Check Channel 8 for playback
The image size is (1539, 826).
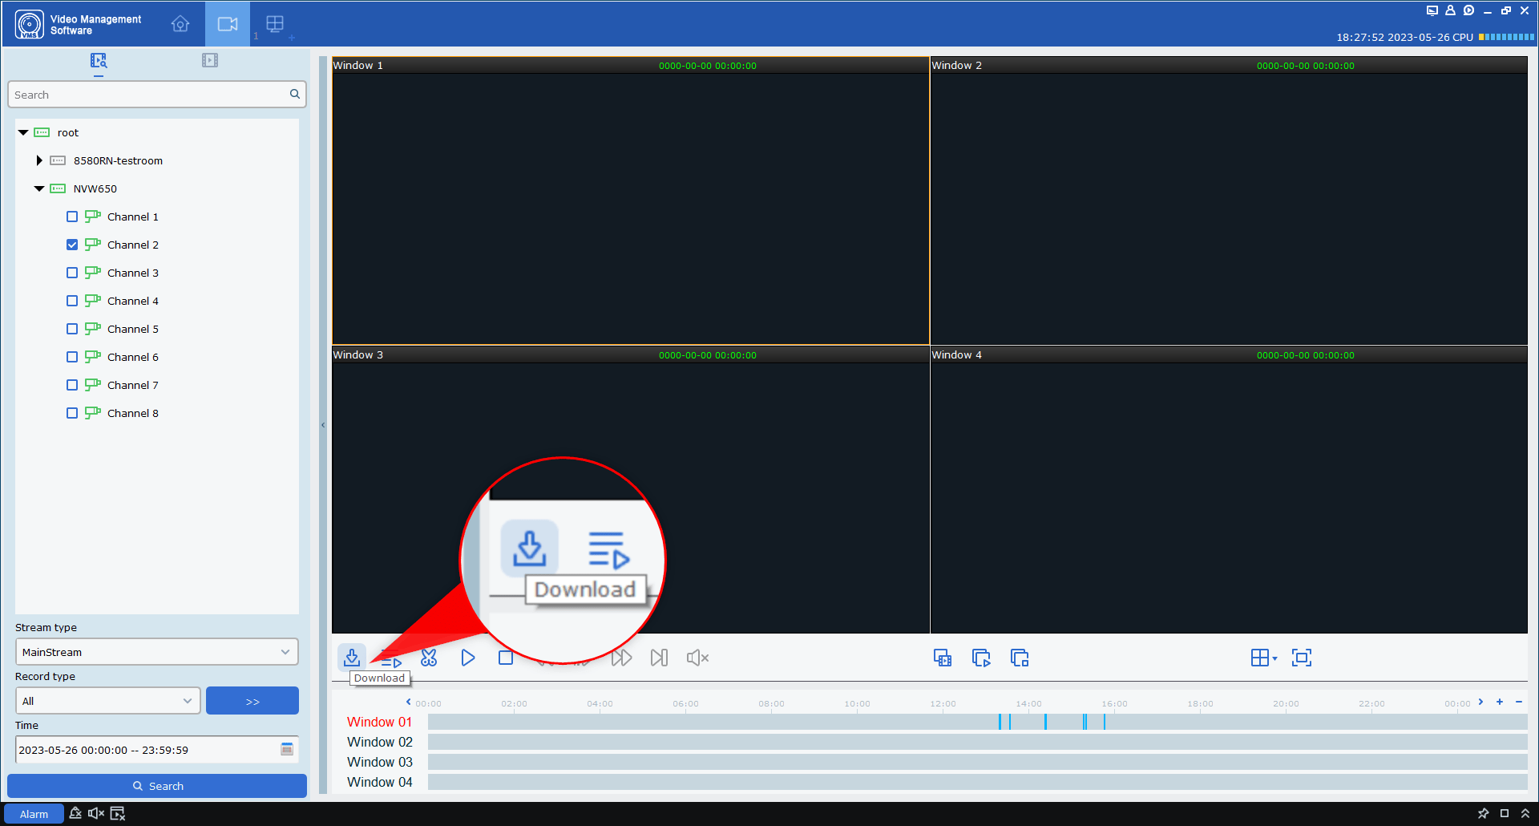point(72,413)
